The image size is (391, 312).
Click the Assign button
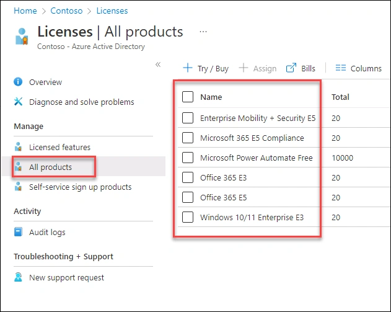pos(258,68)
